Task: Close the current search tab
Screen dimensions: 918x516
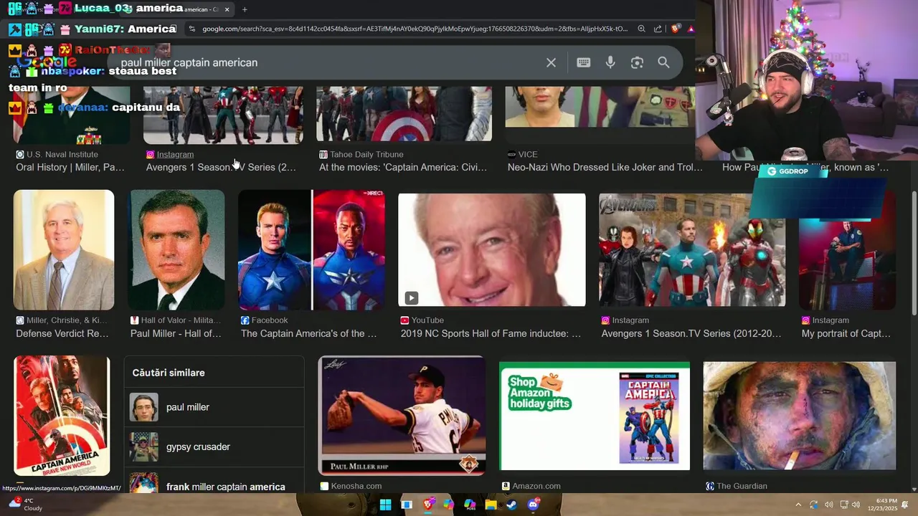Action: [227, 9]
